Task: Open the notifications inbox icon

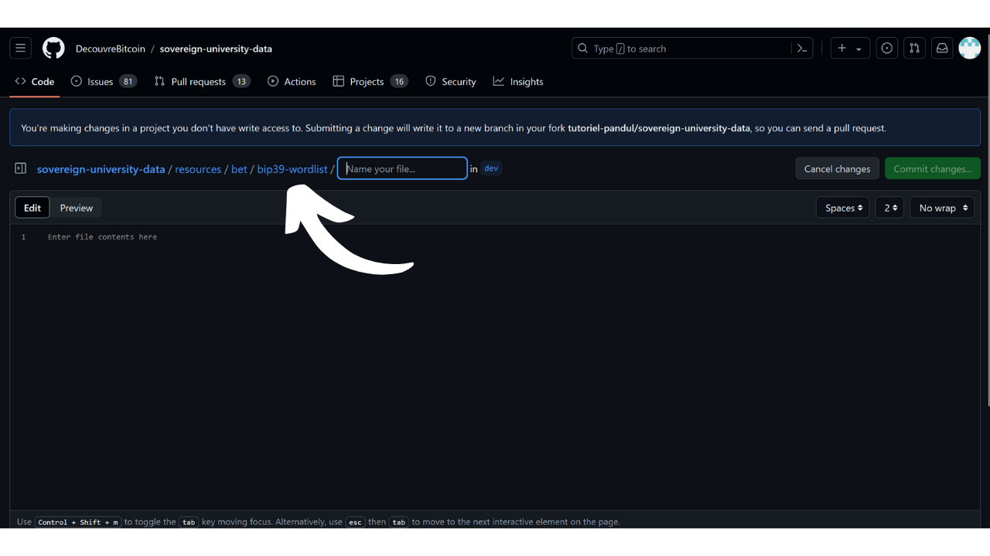Action: 942,48
